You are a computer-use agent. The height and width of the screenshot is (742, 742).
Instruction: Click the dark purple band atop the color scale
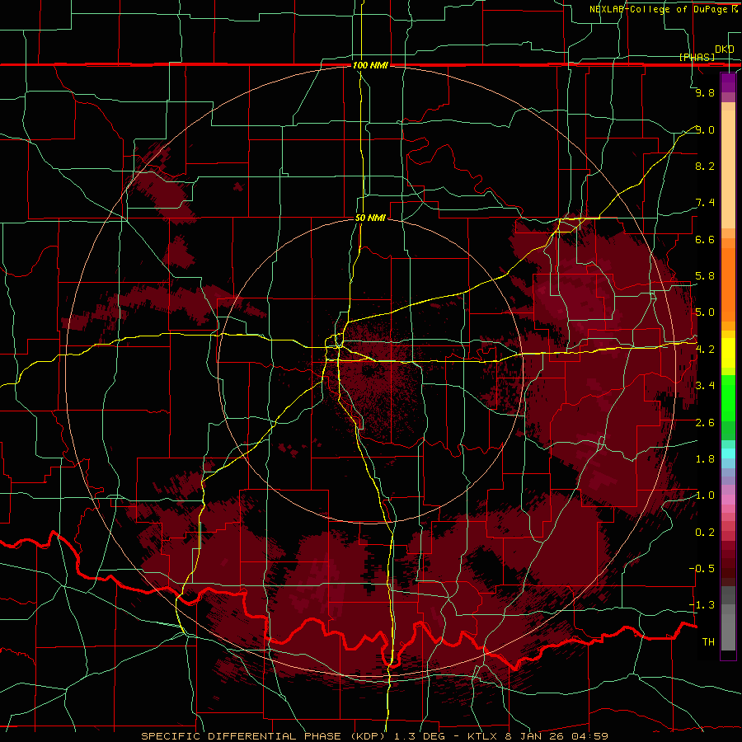tap(728, 82)
